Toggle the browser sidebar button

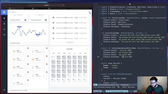click(x=10, y=5)
